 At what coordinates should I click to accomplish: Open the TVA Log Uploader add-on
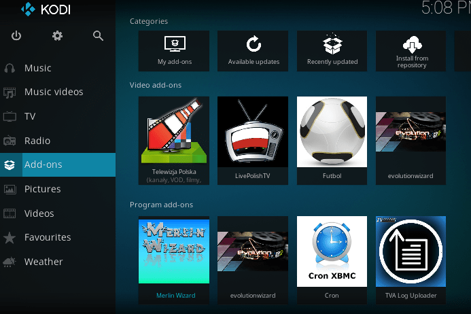click(411, 260)
